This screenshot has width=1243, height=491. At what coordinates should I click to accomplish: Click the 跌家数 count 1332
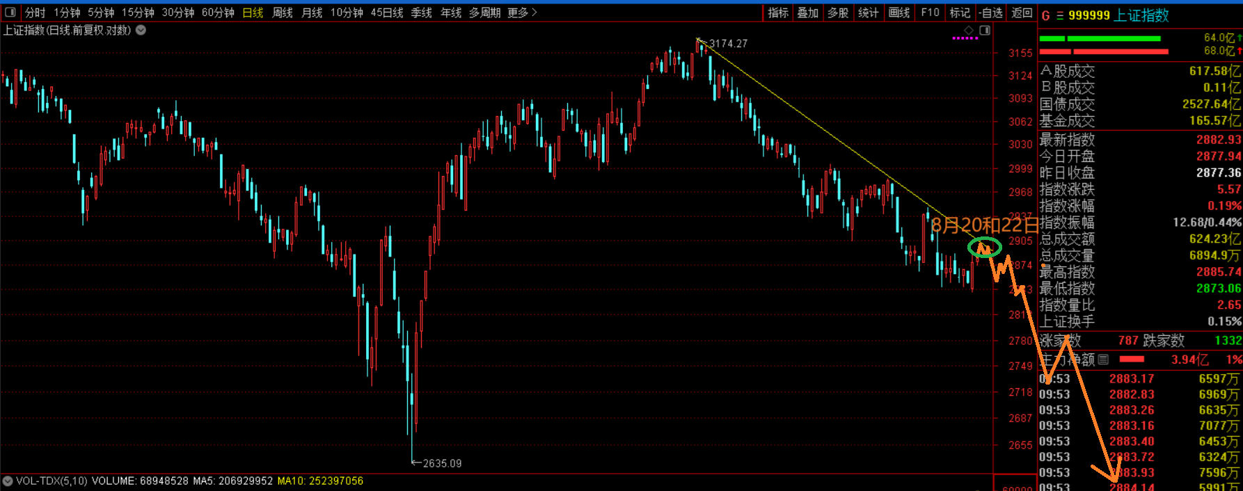(1228, 340)
